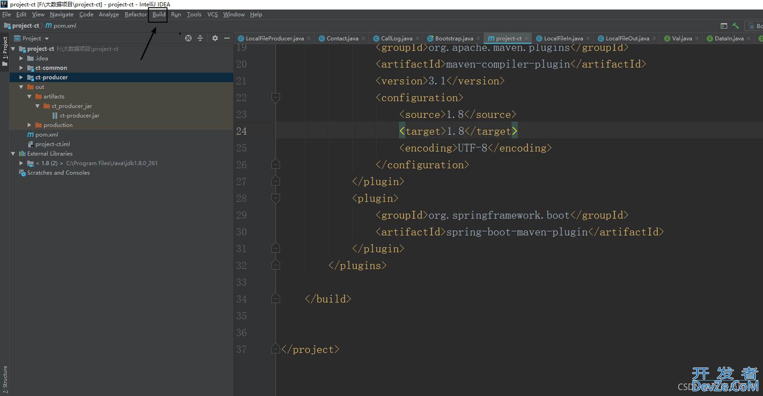
Task: Expand the 1.8 (2) JDK library node
Action: [21, 163]
